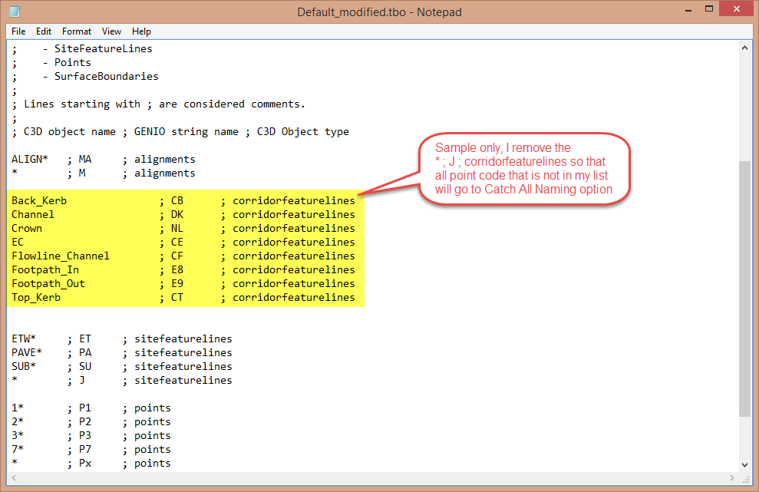Click the header 'C3D object name'
The image size is (759, 492).
[x=70, y=132]
